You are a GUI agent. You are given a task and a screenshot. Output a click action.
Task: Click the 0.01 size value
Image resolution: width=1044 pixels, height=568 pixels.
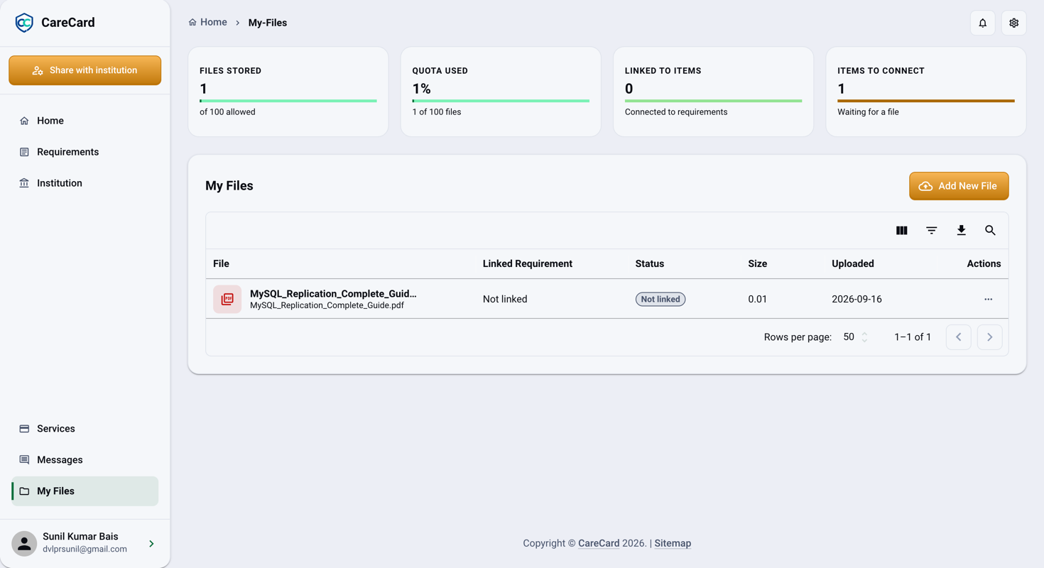pos(758,299)
